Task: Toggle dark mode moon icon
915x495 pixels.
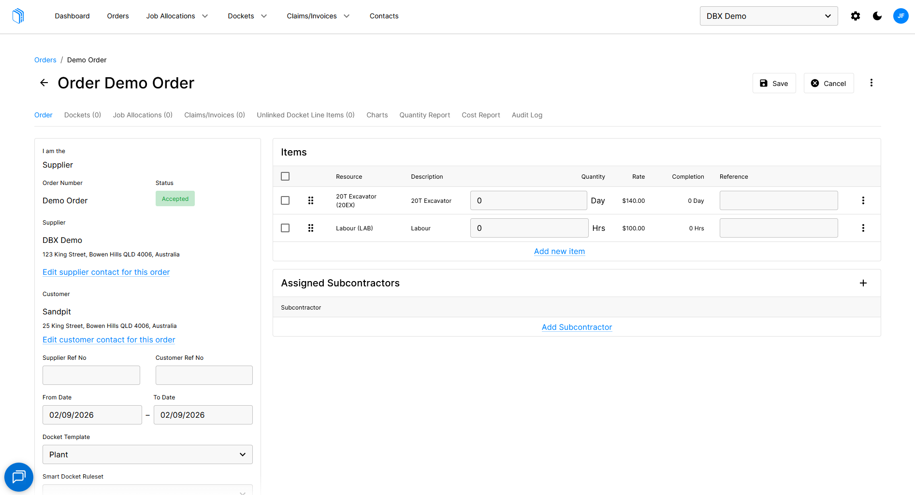Action: (x=877, y=16)
